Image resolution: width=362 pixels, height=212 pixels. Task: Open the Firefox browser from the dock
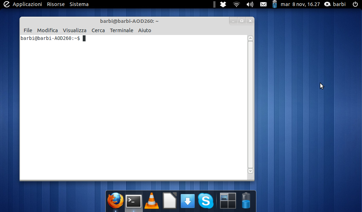(116, 200)
